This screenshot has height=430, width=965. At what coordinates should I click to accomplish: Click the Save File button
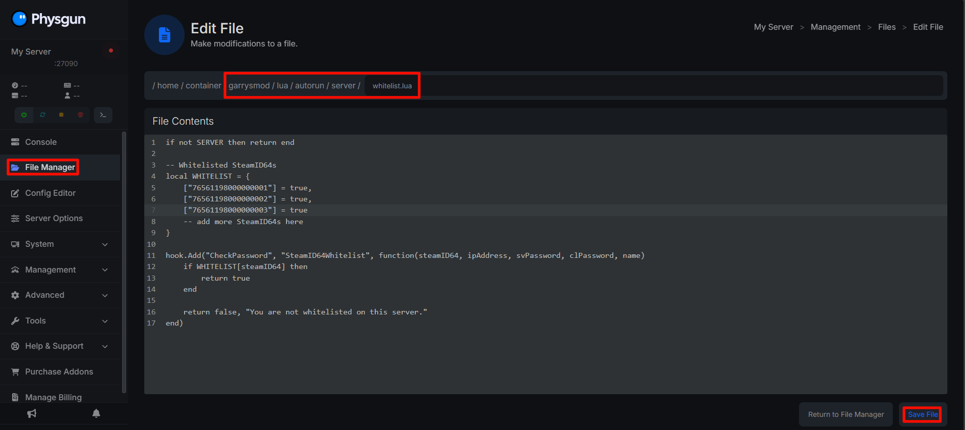tap(922, 415)
